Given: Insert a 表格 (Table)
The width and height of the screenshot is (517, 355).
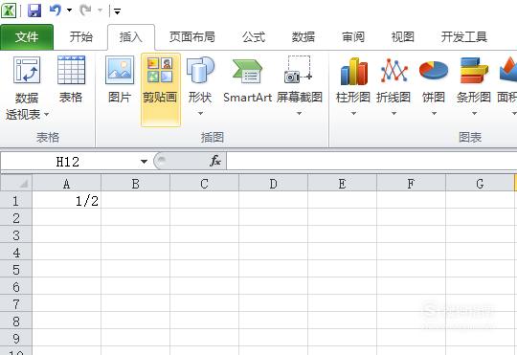Looking at the screenshot, I should [x=71, y=80].
